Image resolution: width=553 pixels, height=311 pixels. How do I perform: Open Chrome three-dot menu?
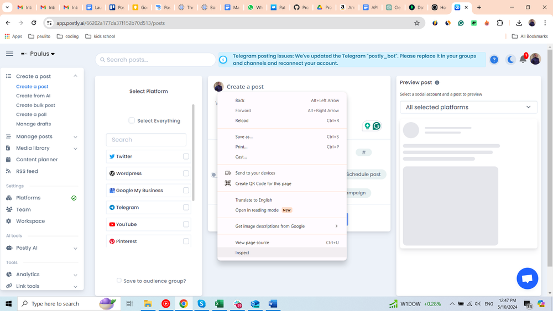(545, 23)
